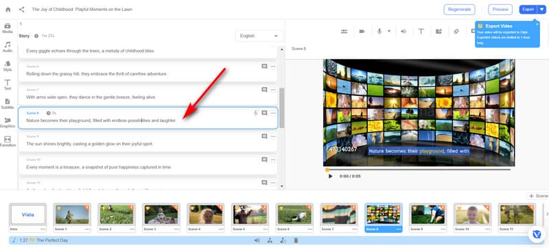Open the Subtitle panel in the sidebar
This screenshot has height=248, width=549.
pos(8,103)
